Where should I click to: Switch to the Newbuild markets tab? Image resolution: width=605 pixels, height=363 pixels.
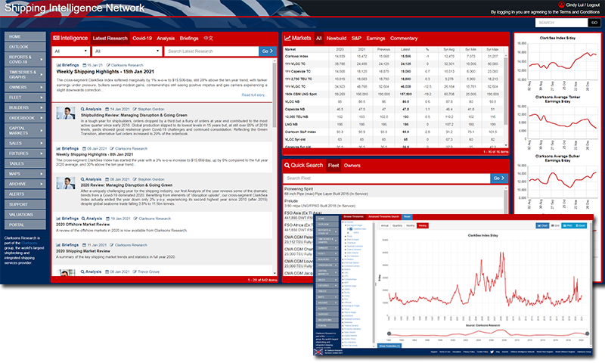[x=337, y=38]
